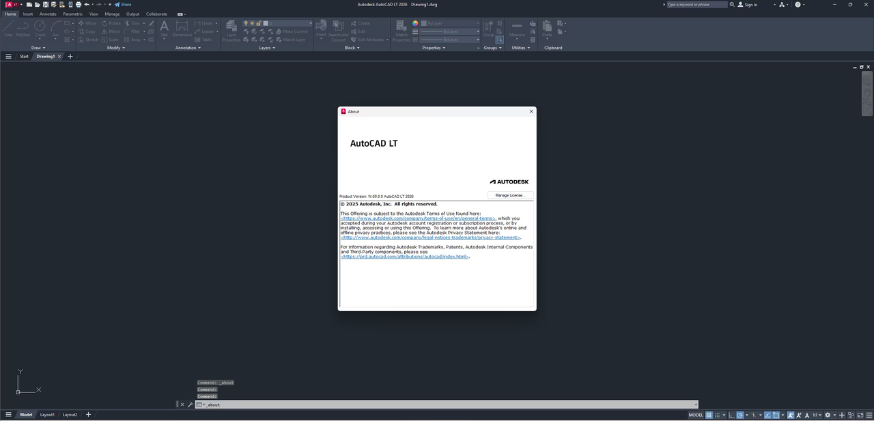Screen dimensions: 874x421
Task: Click Share button in title bar
Action: pos(123,4)
